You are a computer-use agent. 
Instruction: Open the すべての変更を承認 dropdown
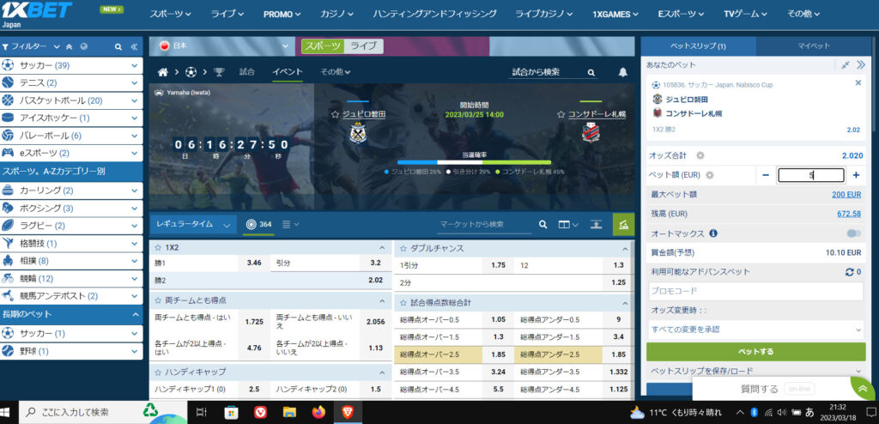[755, 330]
